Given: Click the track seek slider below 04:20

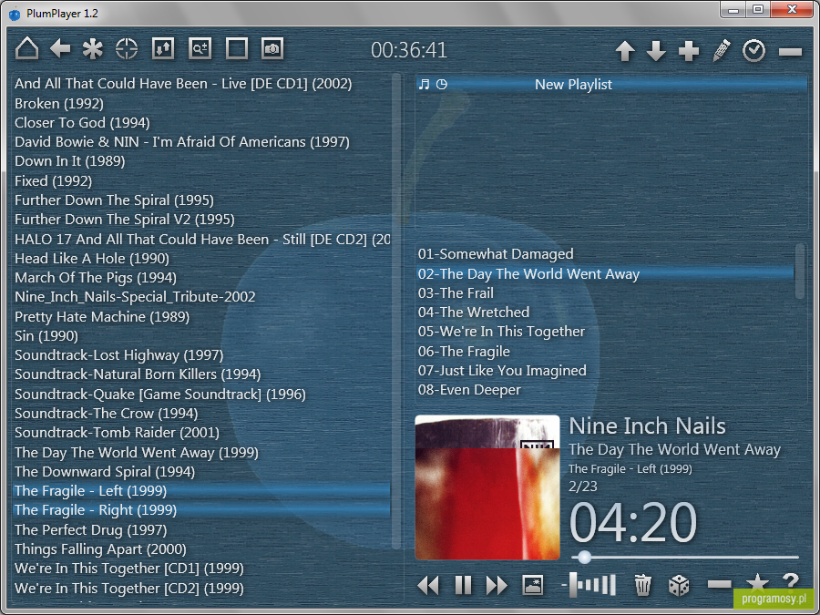Looking at the screenshot, I should point(684,558).
